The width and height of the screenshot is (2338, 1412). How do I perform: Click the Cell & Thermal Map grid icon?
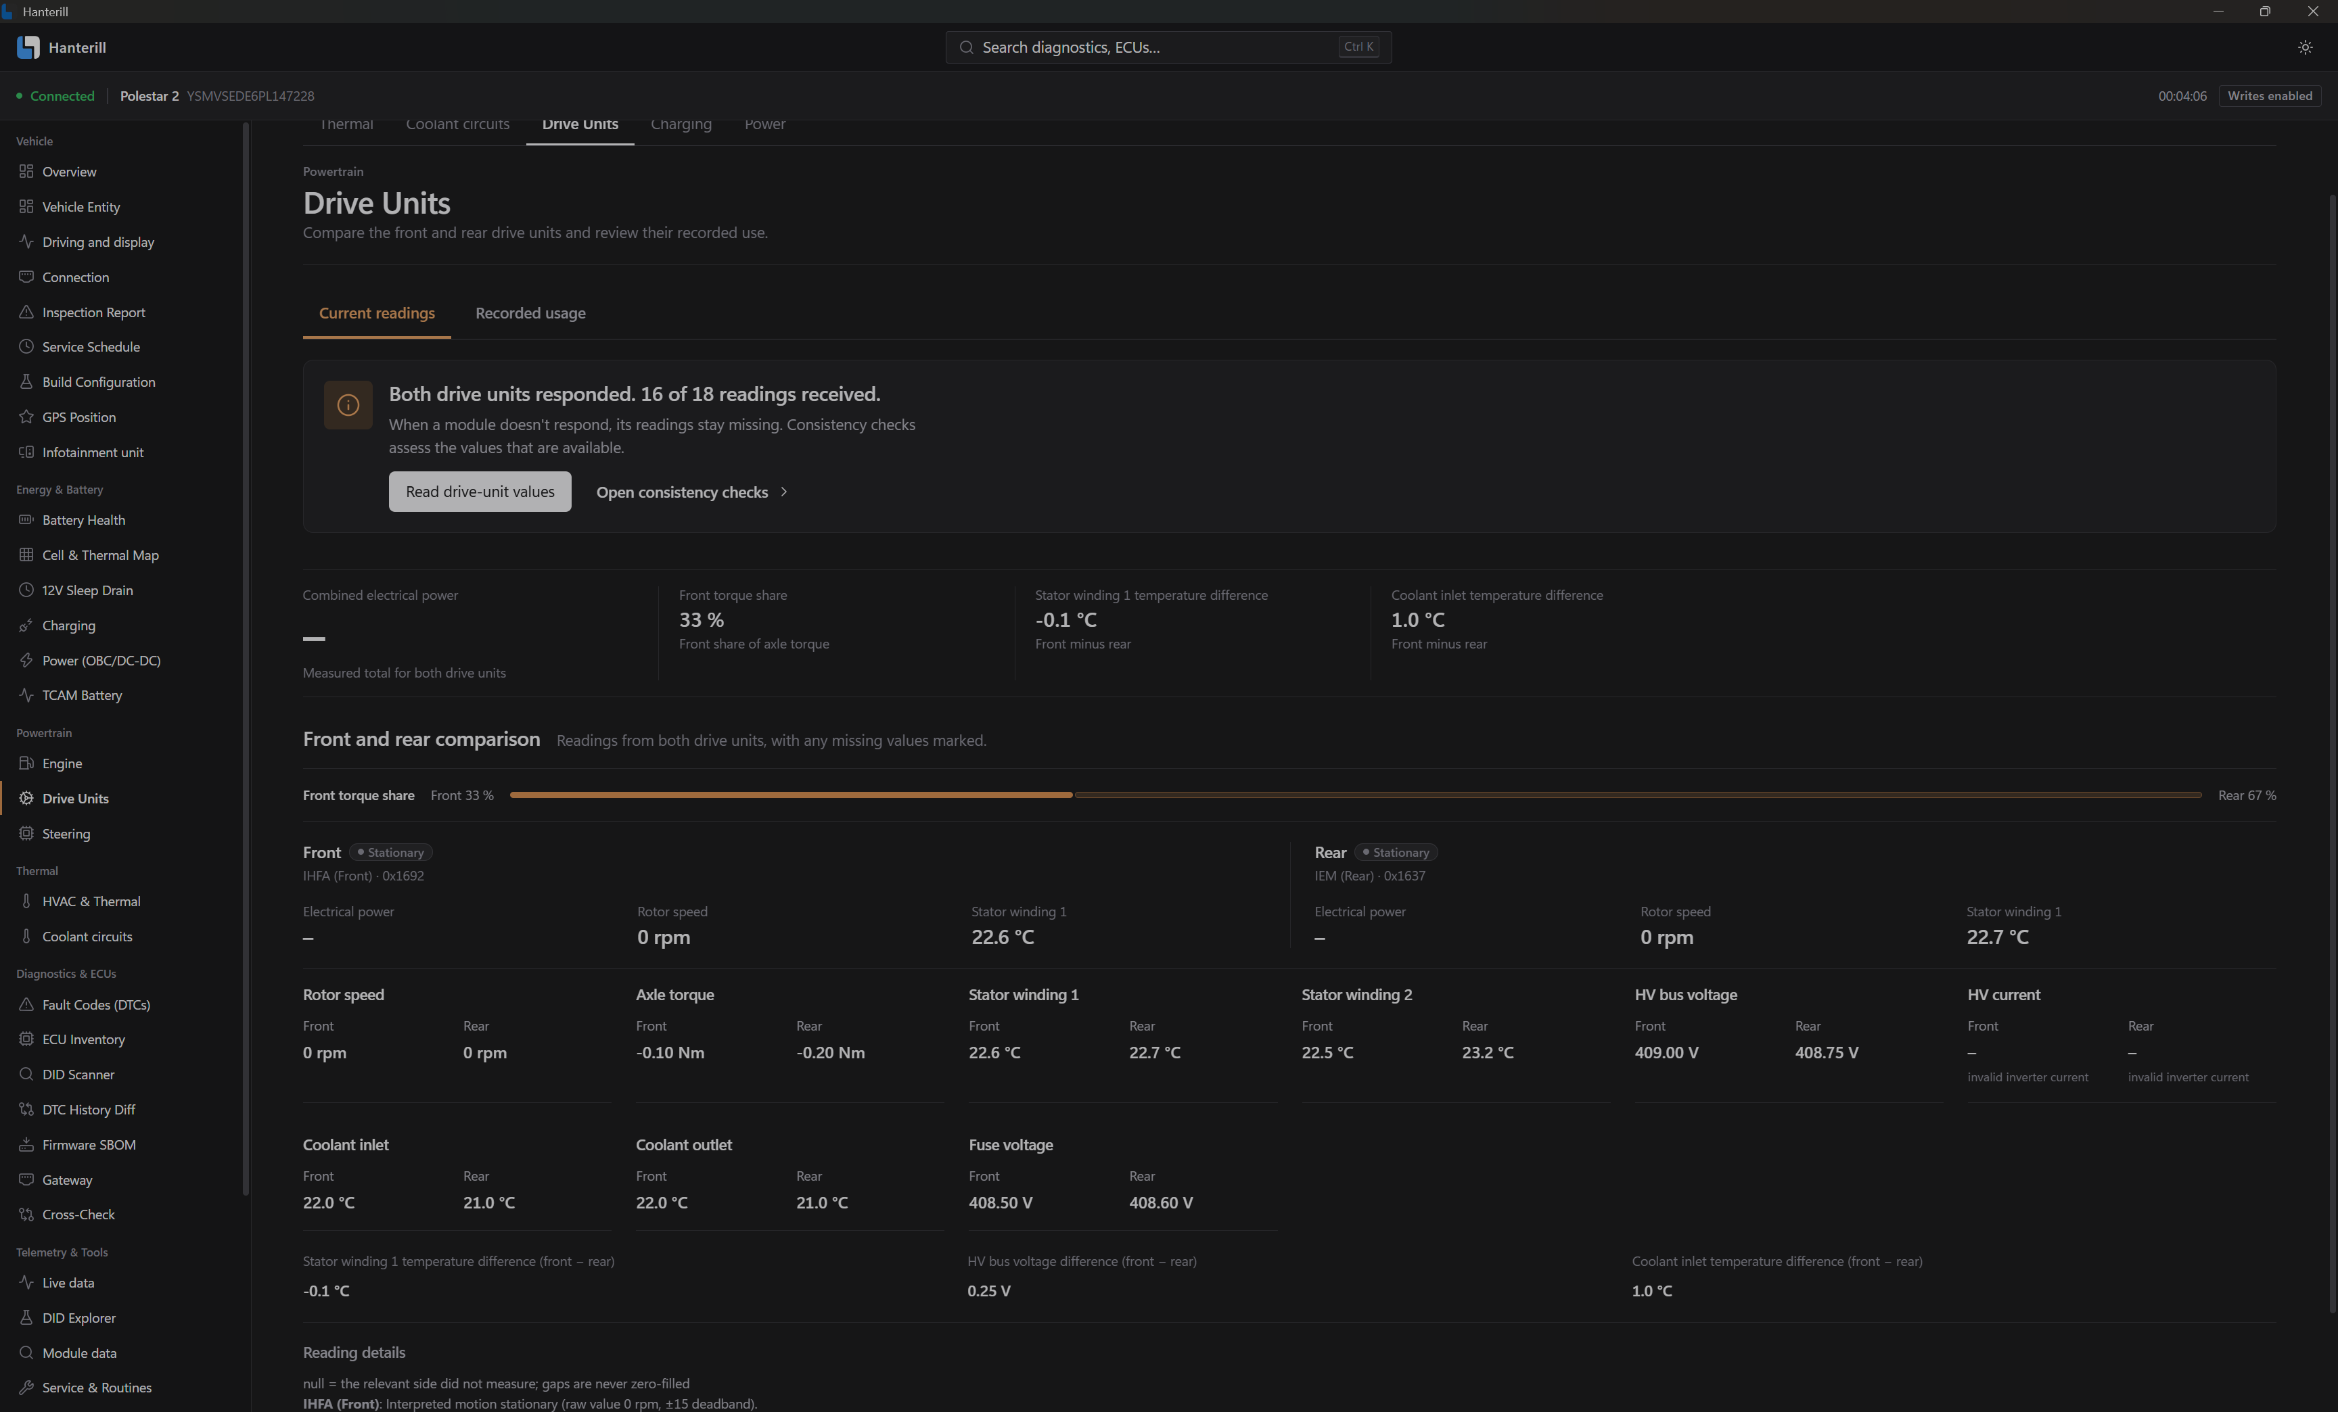26,555
